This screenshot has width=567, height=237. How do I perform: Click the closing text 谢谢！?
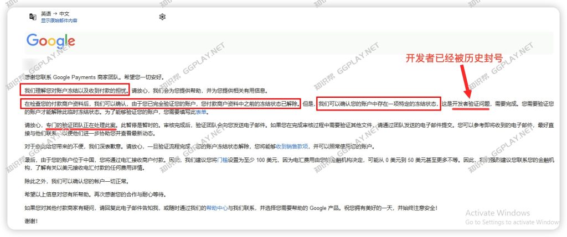(x=31, y=221)
